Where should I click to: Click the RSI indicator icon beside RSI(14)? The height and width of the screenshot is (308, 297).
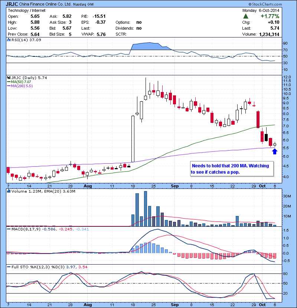[9, 40]
